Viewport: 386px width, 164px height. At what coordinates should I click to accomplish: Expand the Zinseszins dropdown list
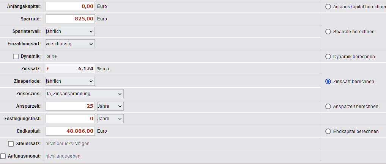[x=84, y=94]
